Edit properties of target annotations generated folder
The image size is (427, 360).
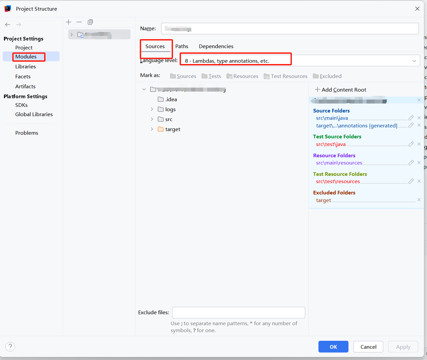pyautogui.click(x=411, y=125)
